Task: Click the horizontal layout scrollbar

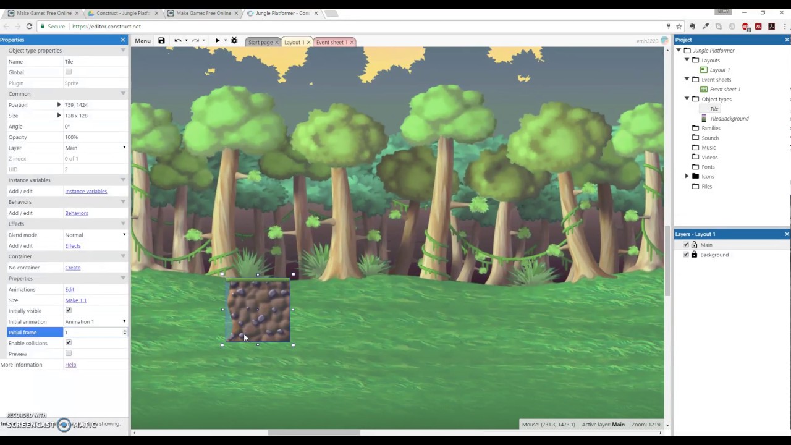Action: click(x=314, y=433)
